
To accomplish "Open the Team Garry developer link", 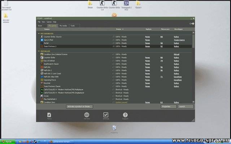I will pos(179,40).
